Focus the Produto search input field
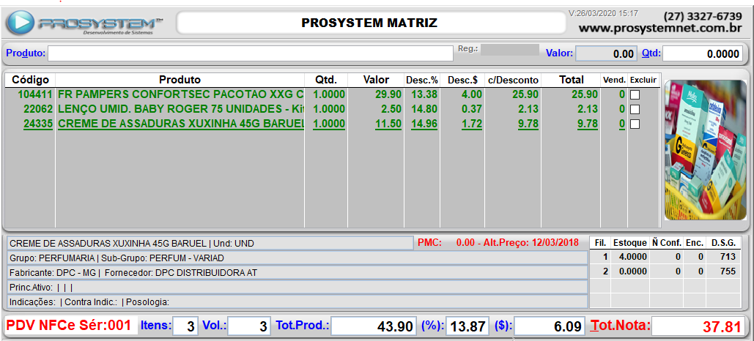 point(250,53)
